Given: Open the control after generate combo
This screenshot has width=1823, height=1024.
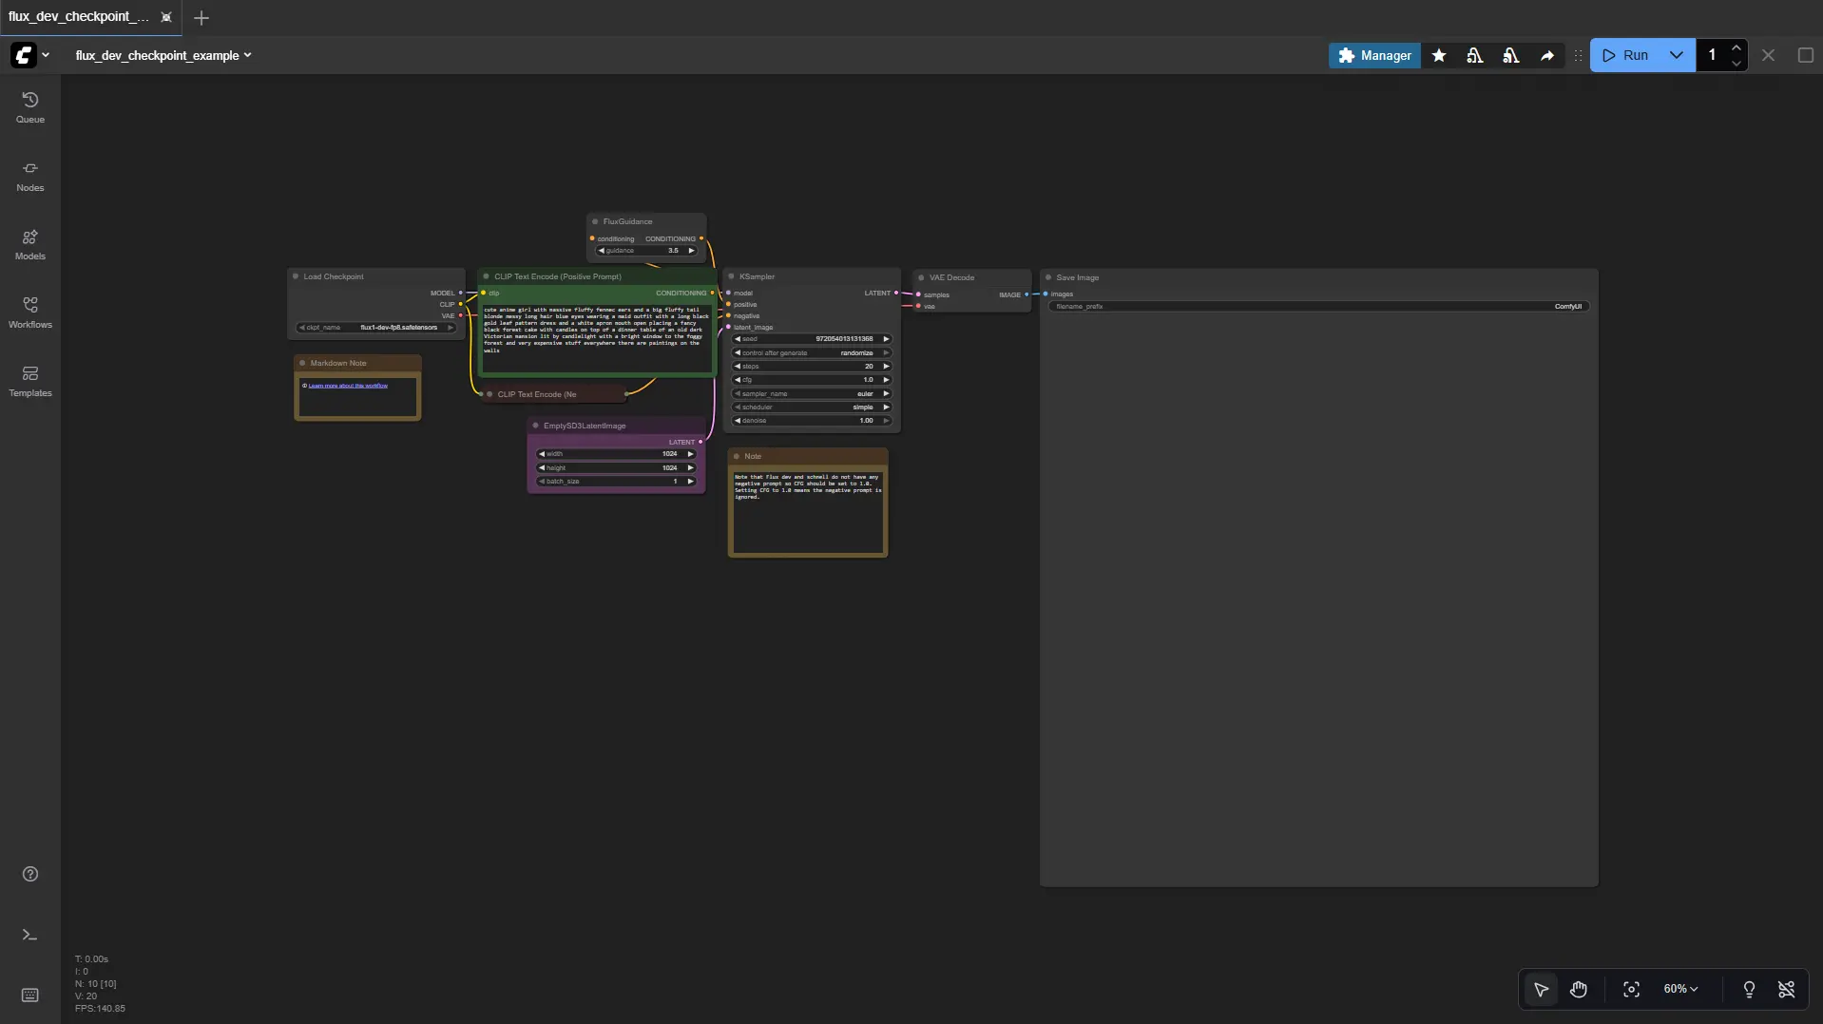Looking at the screenshot, I should pos(812,352).
